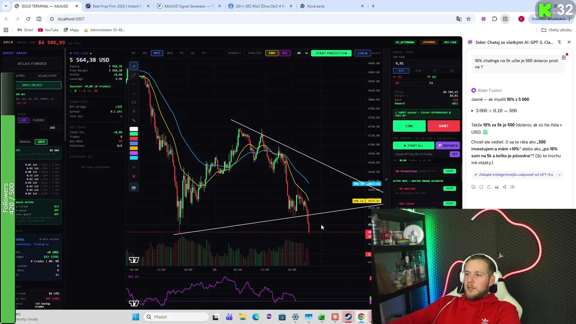Toggle the RSI indicator
The width and height of the screenshot is (576, 324).
pos(285,53)
